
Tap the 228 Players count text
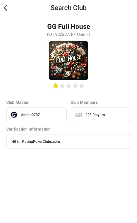point(95,115)
